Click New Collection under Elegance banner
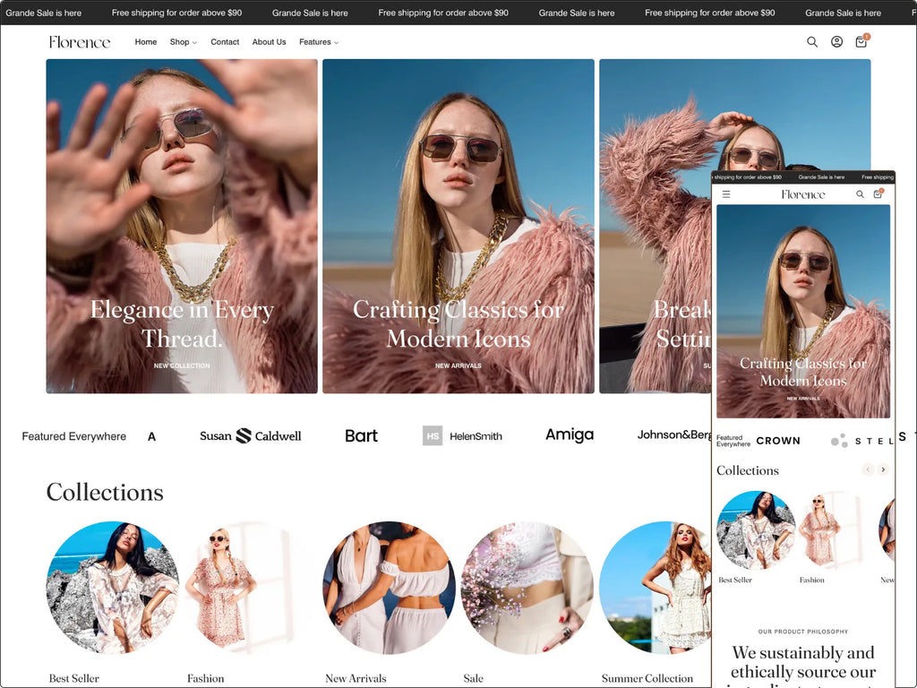The width and height of the screenshot is (917, 688). (182, 365)
